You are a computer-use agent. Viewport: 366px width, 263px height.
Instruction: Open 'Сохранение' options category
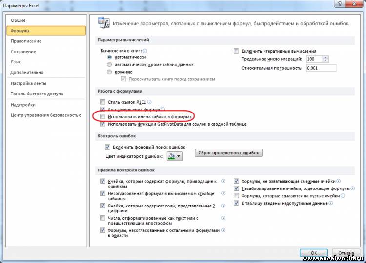[46, 52]
